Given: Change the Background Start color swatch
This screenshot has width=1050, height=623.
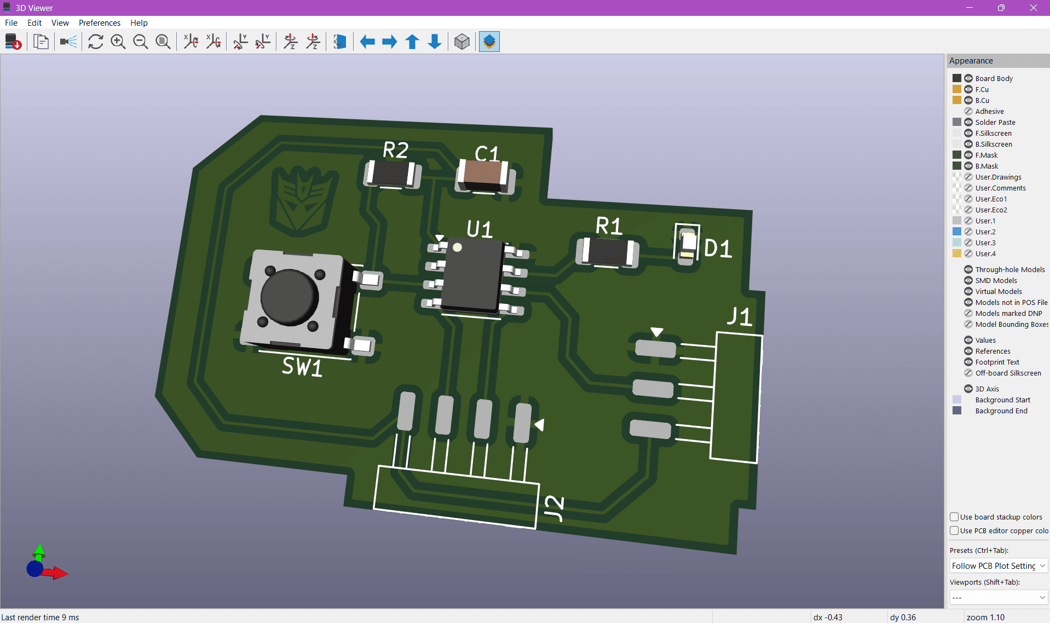Looking at the screenshot, I should [957, 400].
